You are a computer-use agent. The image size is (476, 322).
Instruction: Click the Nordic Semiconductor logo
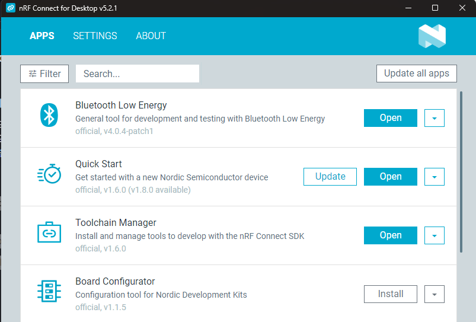(432, 36)
